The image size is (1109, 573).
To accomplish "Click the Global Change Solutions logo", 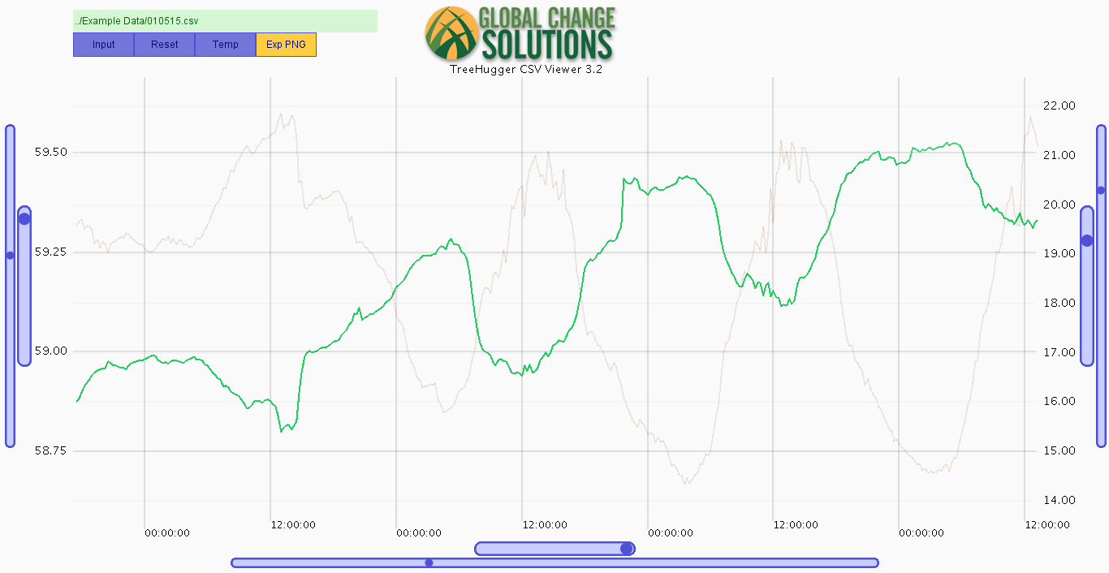I will point(520,32).
